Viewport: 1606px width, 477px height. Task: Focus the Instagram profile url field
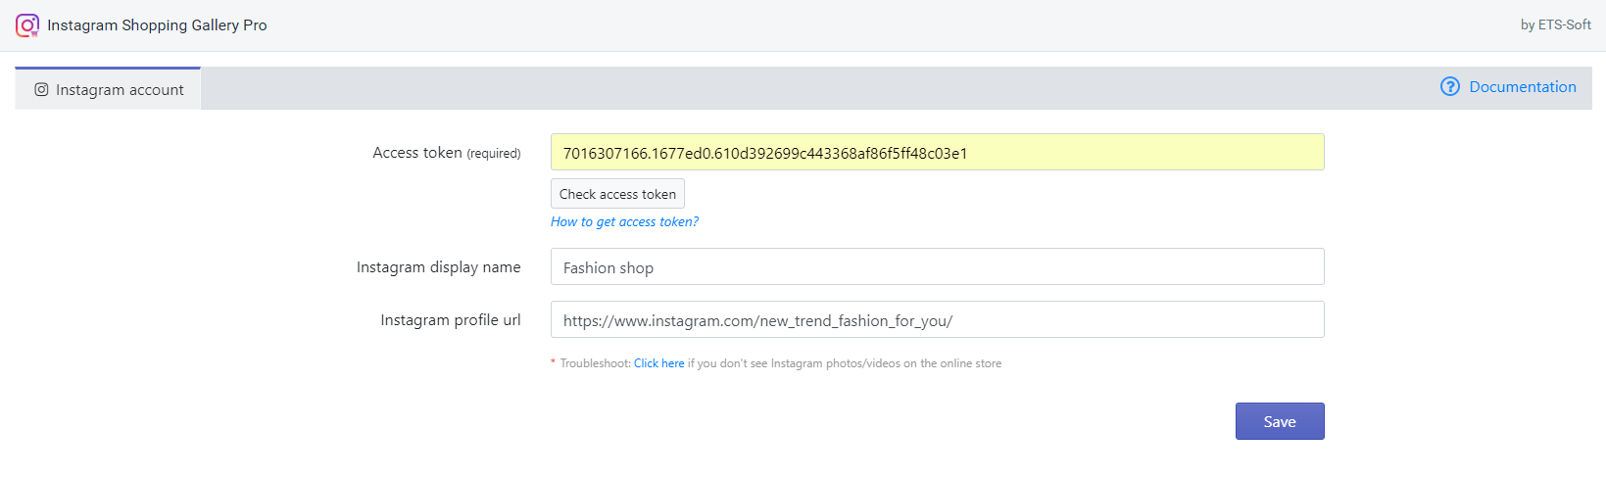coord(937,319)
